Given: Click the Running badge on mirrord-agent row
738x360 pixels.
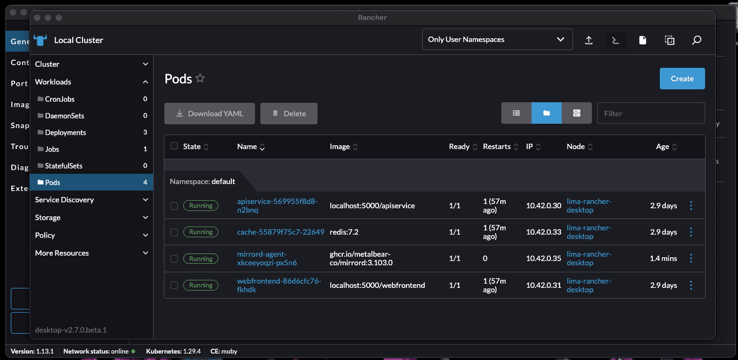Looking at the screenshot, I should click(x=201, y=259).
